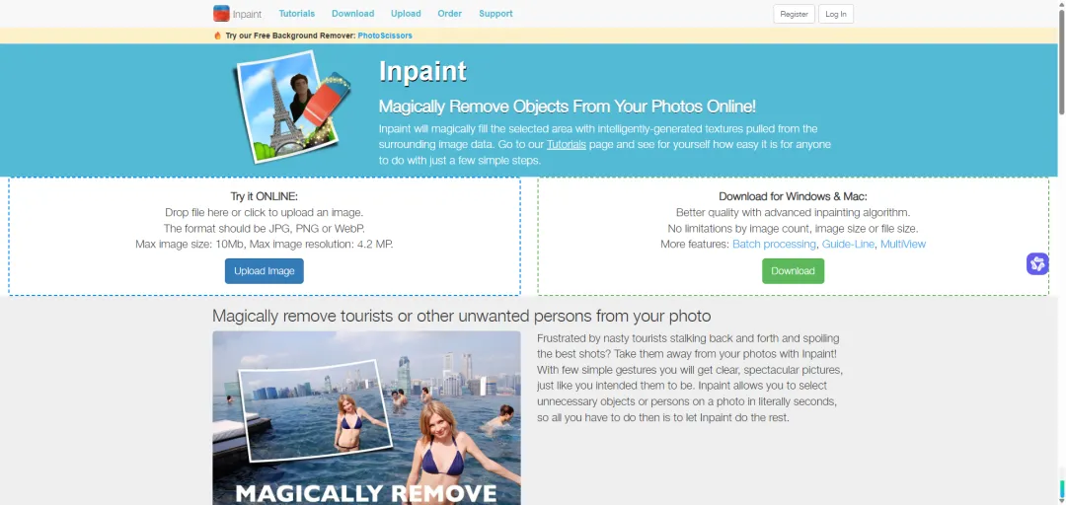The width and height of the screenshot is (1066, 505).
Task: Click the Magically Remove pool photo
Action: tap(366, 418)
